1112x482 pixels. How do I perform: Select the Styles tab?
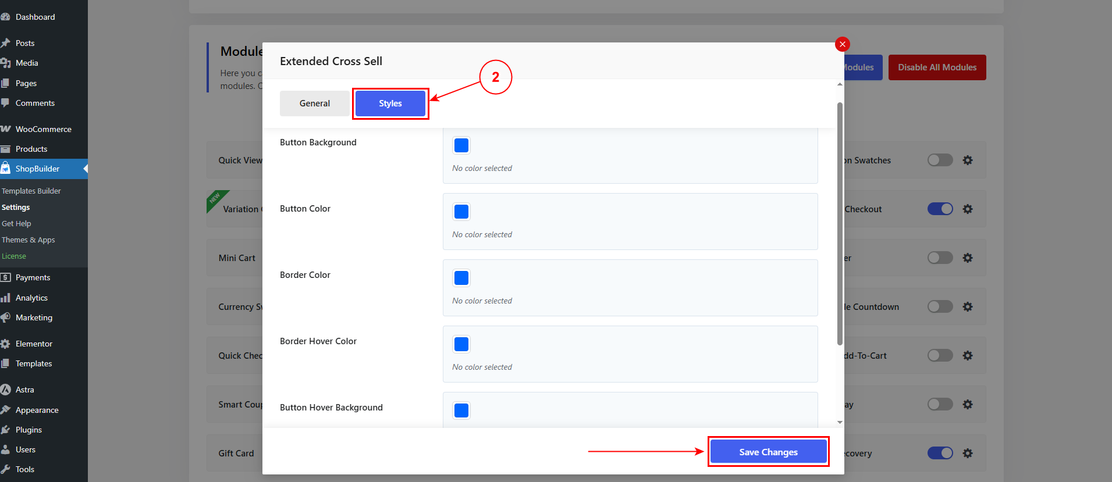[390, 103]
